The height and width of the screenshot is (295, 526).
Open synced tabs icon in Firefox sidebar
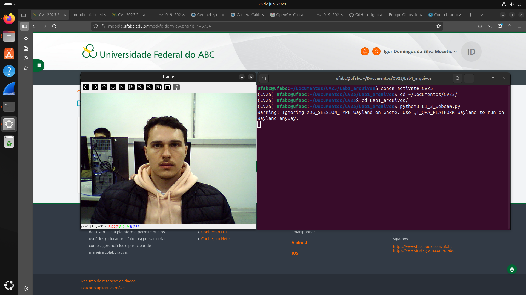click(x=26, y=48)
